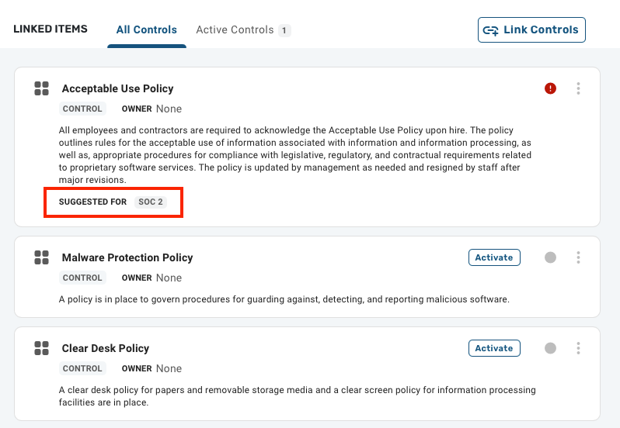This screenshot has width=620, height=428.
Task: Switch to the All Controls tab
Action: coord(147,30)
